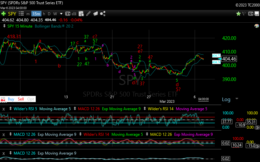
Task: Select the 15m timeframe
Action: click(36, 14)
